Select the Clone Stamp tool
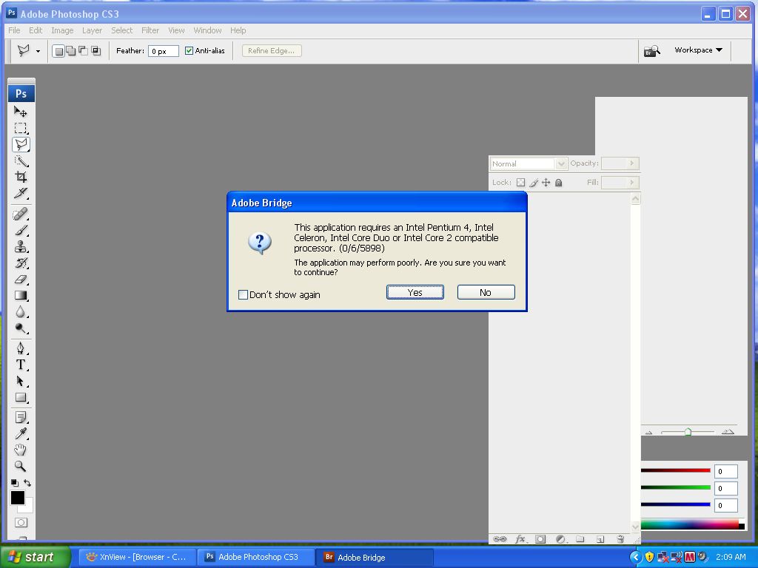 [21, 246]
